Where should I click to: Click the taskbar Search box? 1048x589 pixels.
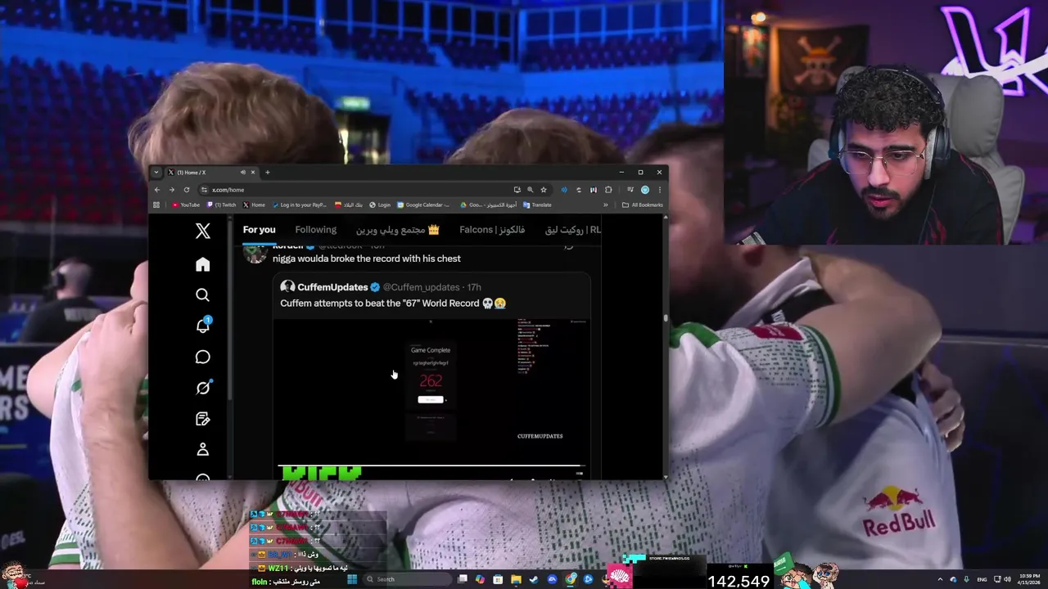click(x=407, y=579)
